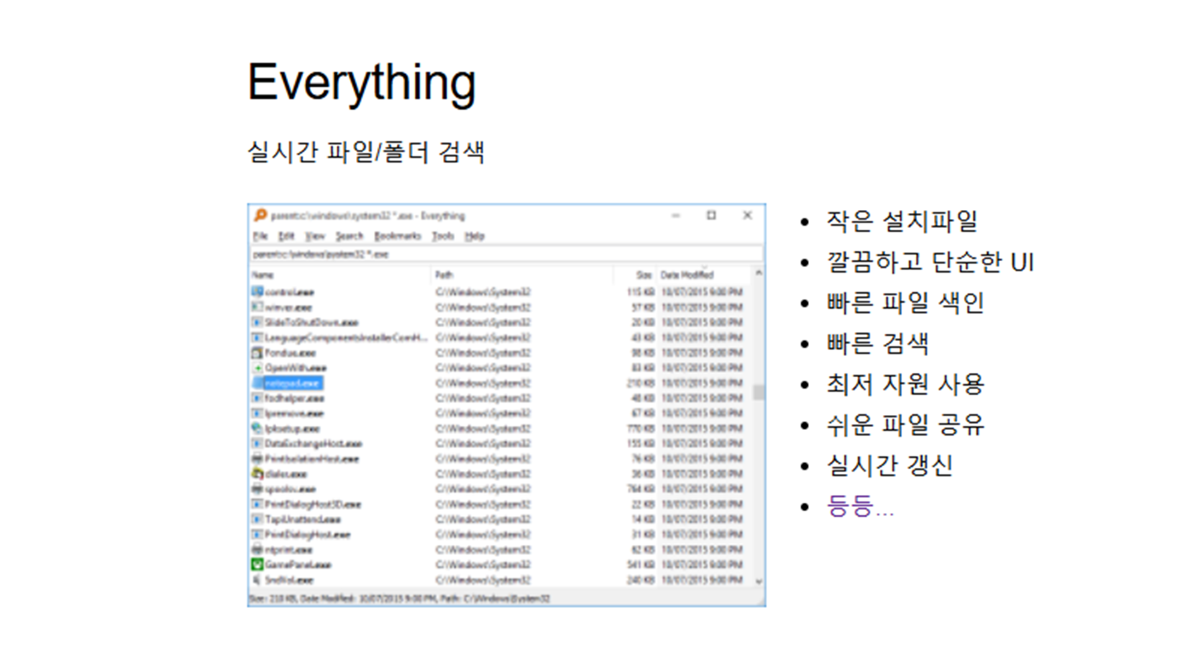Click the OpenWith.exe icon in the list
Viewport: 1193px width, 671px height.
pyautogui.click(x=258, y=367)
